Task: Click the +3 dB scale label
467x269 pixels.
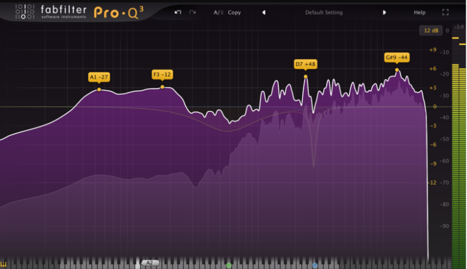Action: (x=433, y=88)
